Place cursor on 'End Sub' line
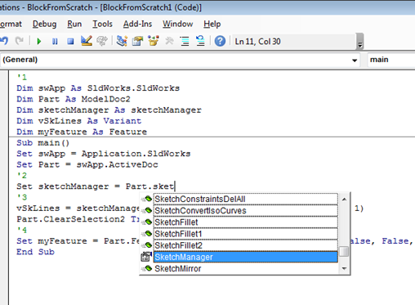Image resolution: width=415 pixels, height=305 pixels. (x=35, y=252)
